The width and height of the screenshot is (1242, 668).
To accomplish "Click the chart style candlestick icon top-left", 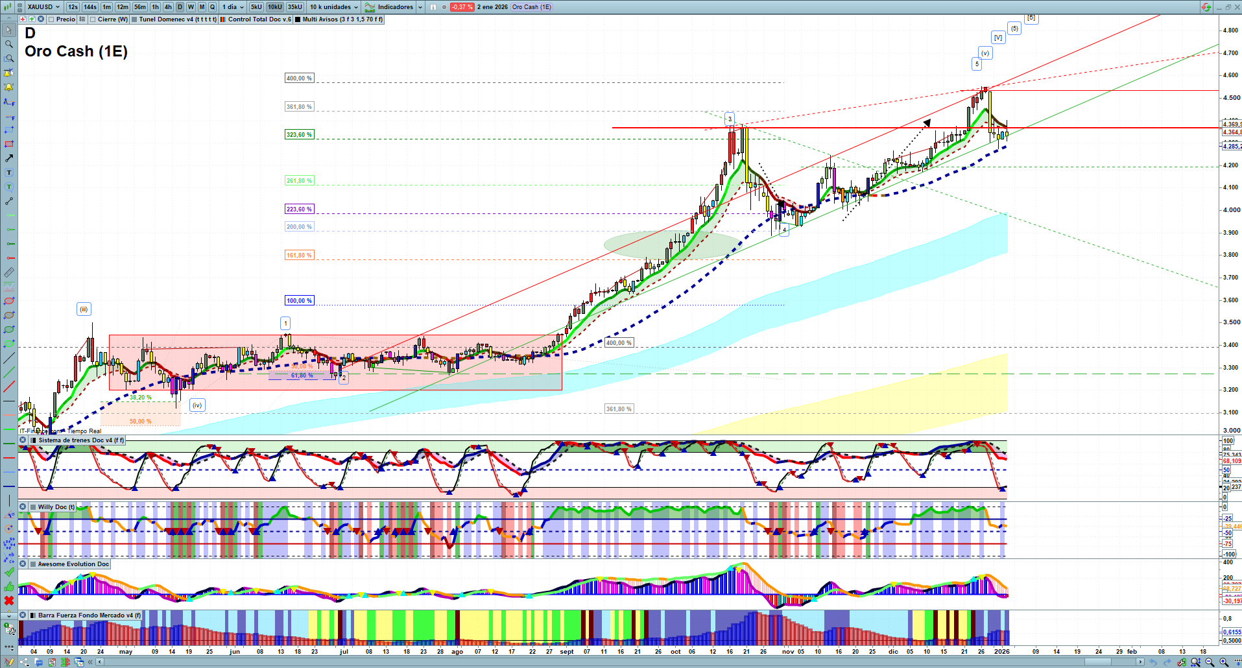I will click(8, 7).
